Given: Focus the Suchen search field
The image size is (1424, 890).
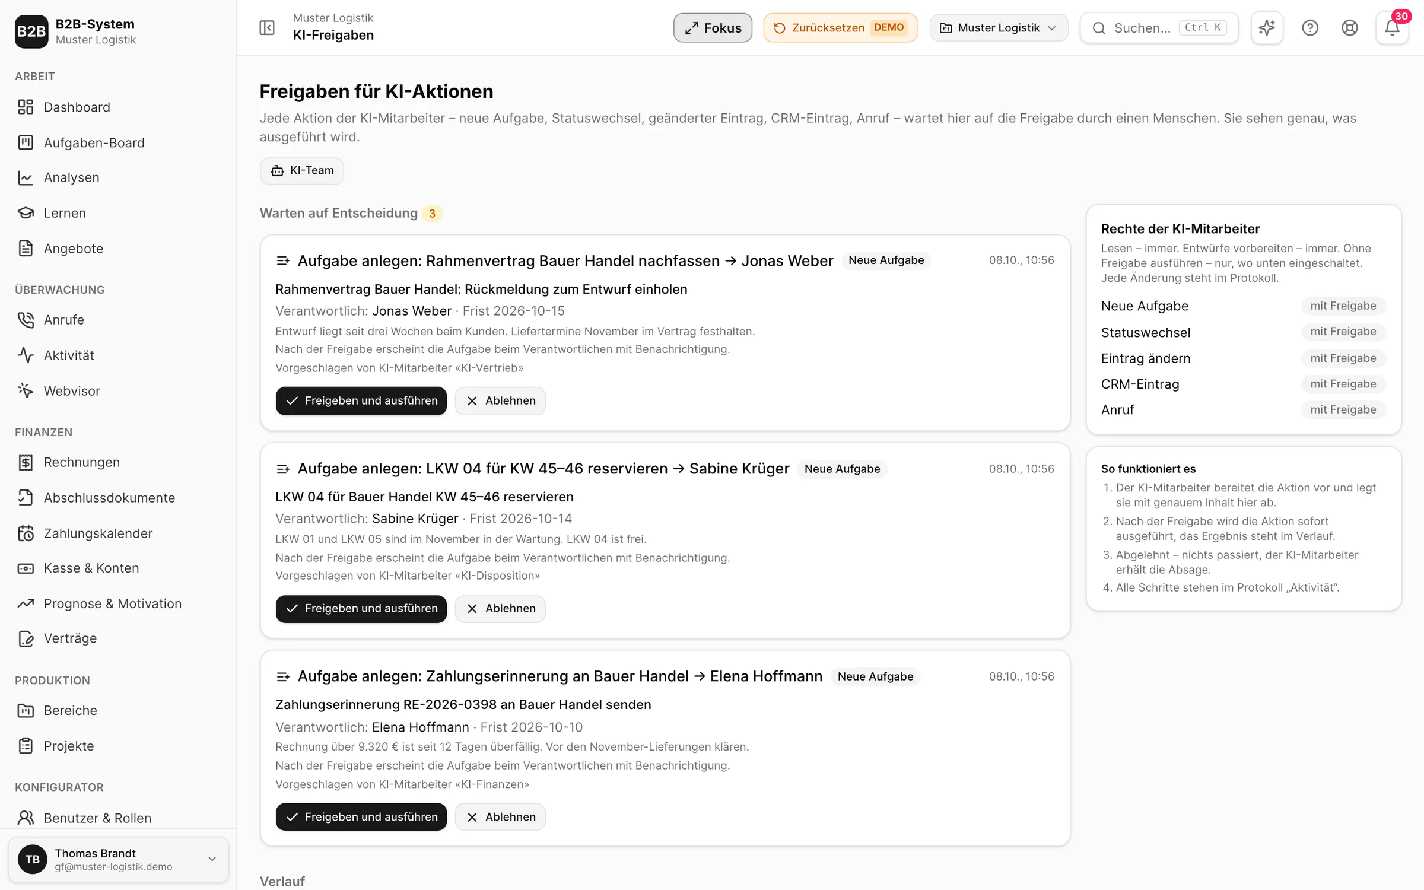Looking at the screenshot, I should [x=1159, y=27].
